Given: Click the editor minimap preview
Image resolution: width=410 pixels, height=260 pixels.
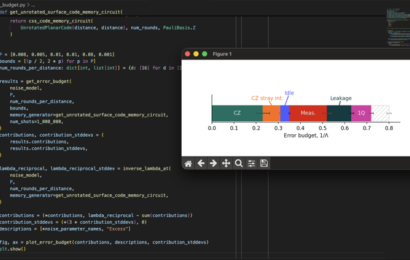Looking at the screenshot, I should (x=398, y=27).
